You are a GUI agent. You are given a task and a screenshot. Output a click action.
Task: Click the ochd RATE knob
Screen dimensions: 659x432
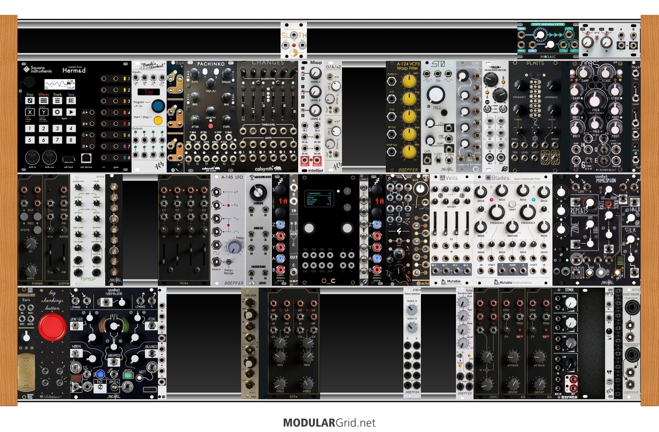pos(420,189)
